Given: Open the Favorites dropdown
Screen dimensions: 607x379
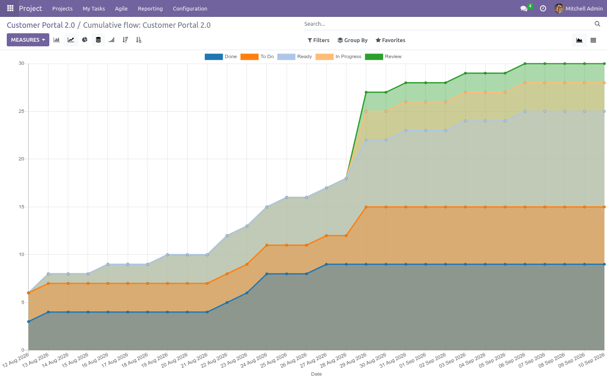Looking at the screenshot, I should point(390,40).
